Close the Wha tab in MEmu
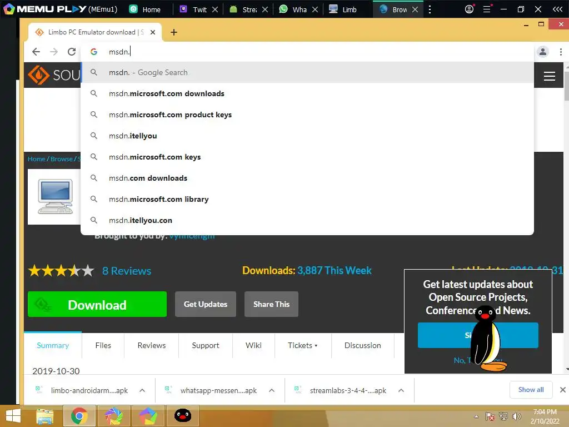569x427 pixels. [x=315, y=9]
